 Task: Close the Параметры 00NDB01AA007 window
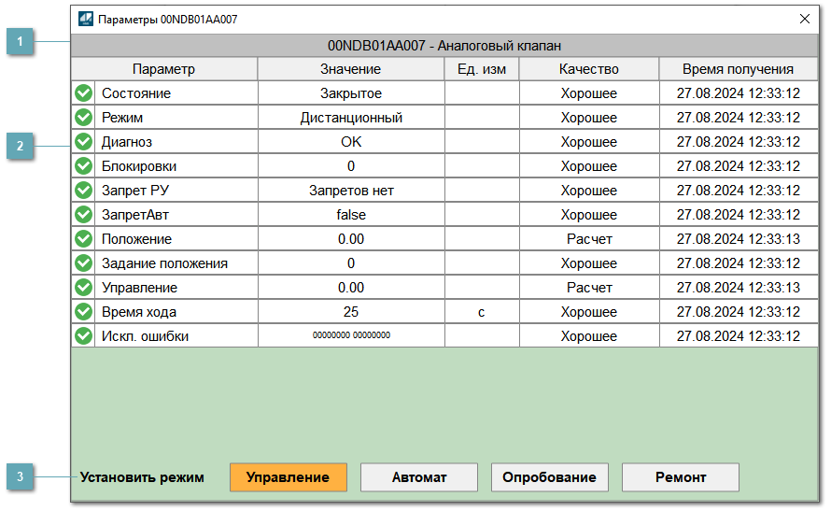click(x=804, y=18)
